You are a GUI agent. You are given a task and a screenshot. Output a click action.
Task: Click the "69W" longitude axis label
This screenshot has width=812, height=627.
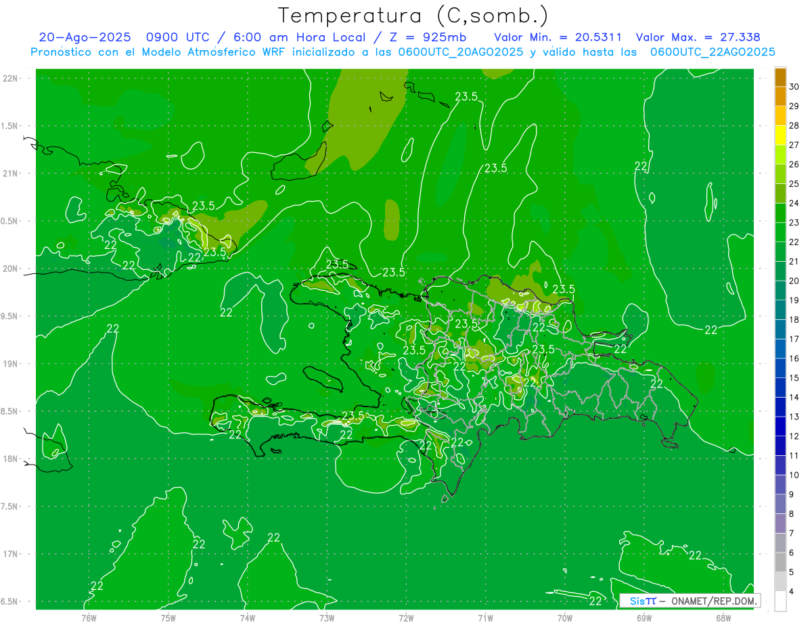click(644, 618)
